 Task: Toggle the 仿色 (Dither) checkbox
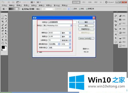click(80, 9)
